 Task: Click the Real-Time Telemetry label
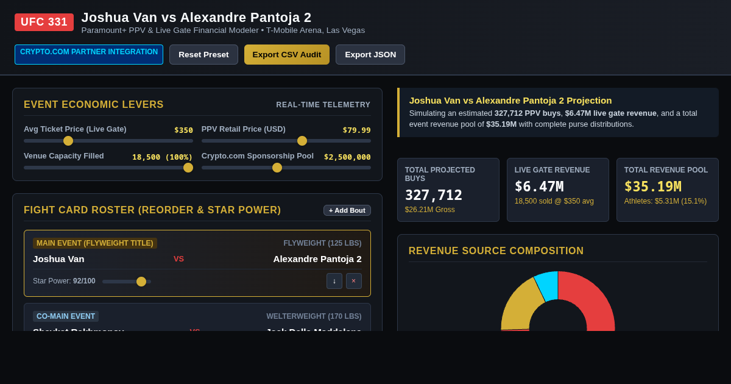pyautogui.click(x=323, y=105)
